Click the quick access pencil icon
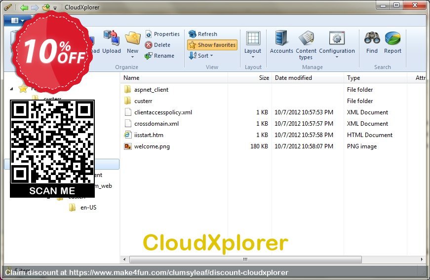This screenshot has width=430, height=280. pyautogui.click(x=8, y=7)
